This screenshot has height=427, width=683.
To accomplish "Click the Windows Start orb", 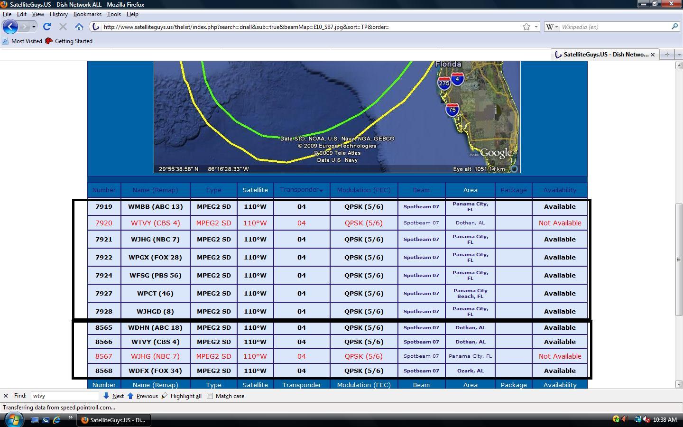I will point(13,419).
